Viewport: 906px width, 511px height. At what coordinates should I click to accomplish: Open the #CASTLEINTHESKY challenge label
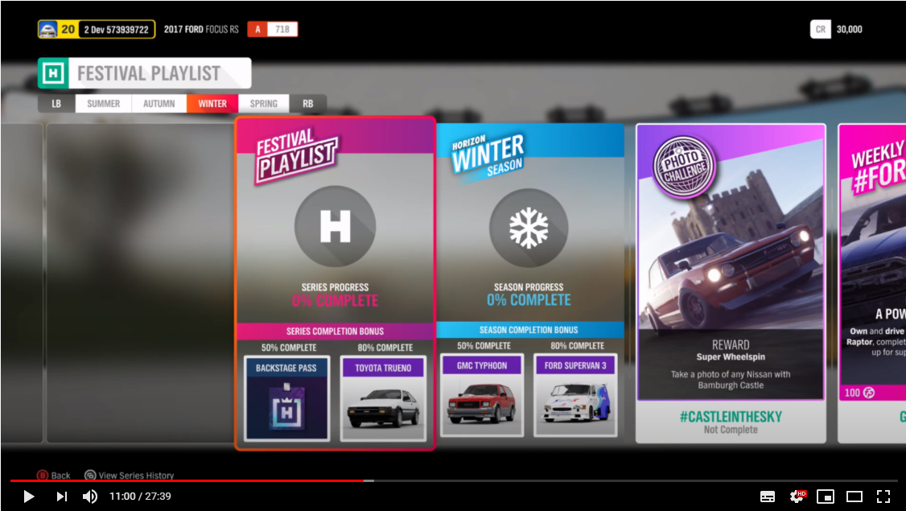coord(731,416)
